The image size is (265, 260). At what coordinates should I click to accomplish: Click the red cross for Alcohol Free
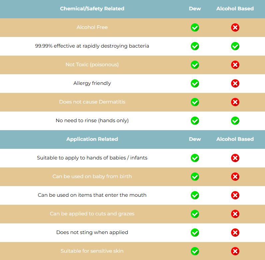point(235,27)
